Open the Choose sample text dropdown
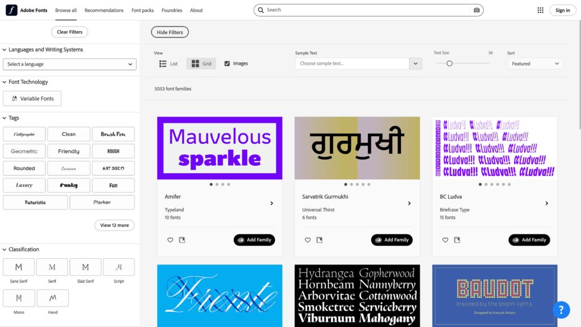Screen dimensions: 581x327 (358, 63)
